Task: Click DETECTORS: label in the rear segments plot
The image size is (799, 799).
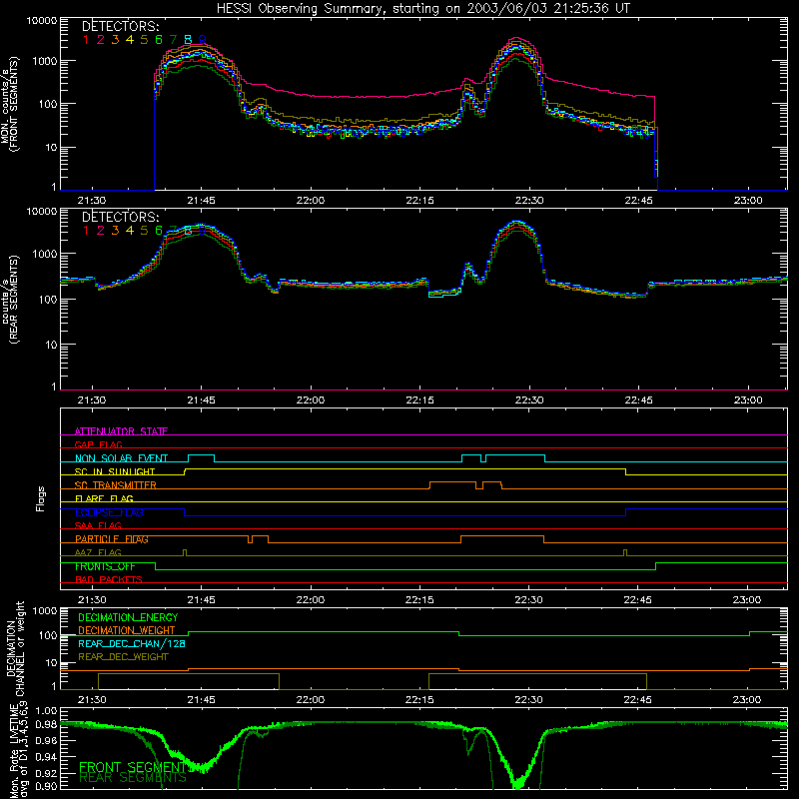Action: (121, 217)
